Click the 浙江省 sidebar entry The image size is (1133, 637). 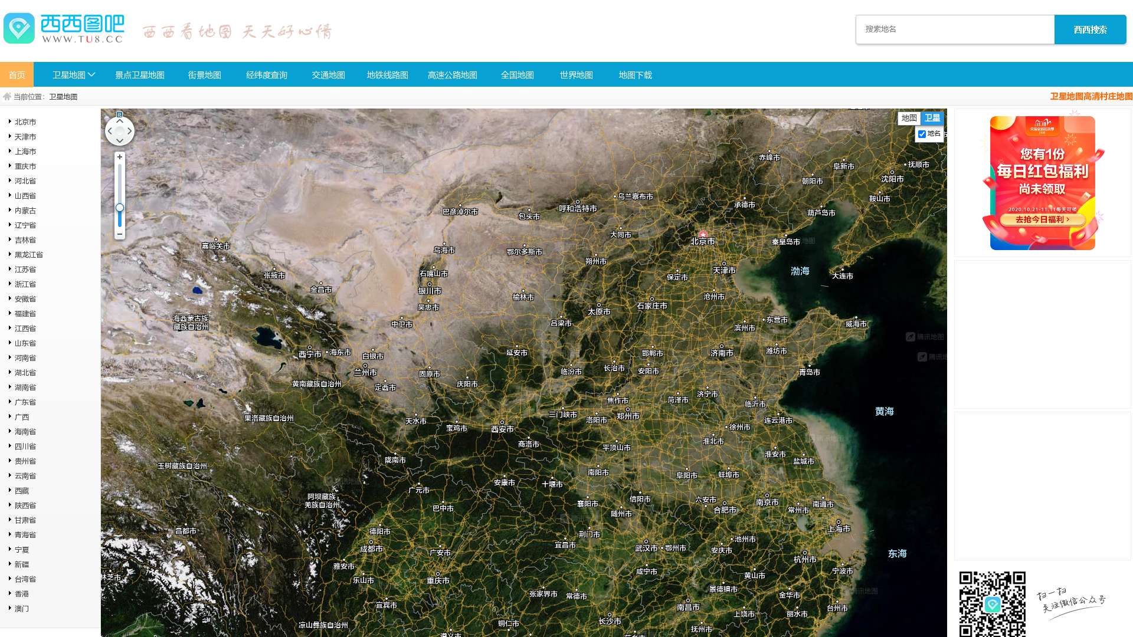tap(25, 284)
